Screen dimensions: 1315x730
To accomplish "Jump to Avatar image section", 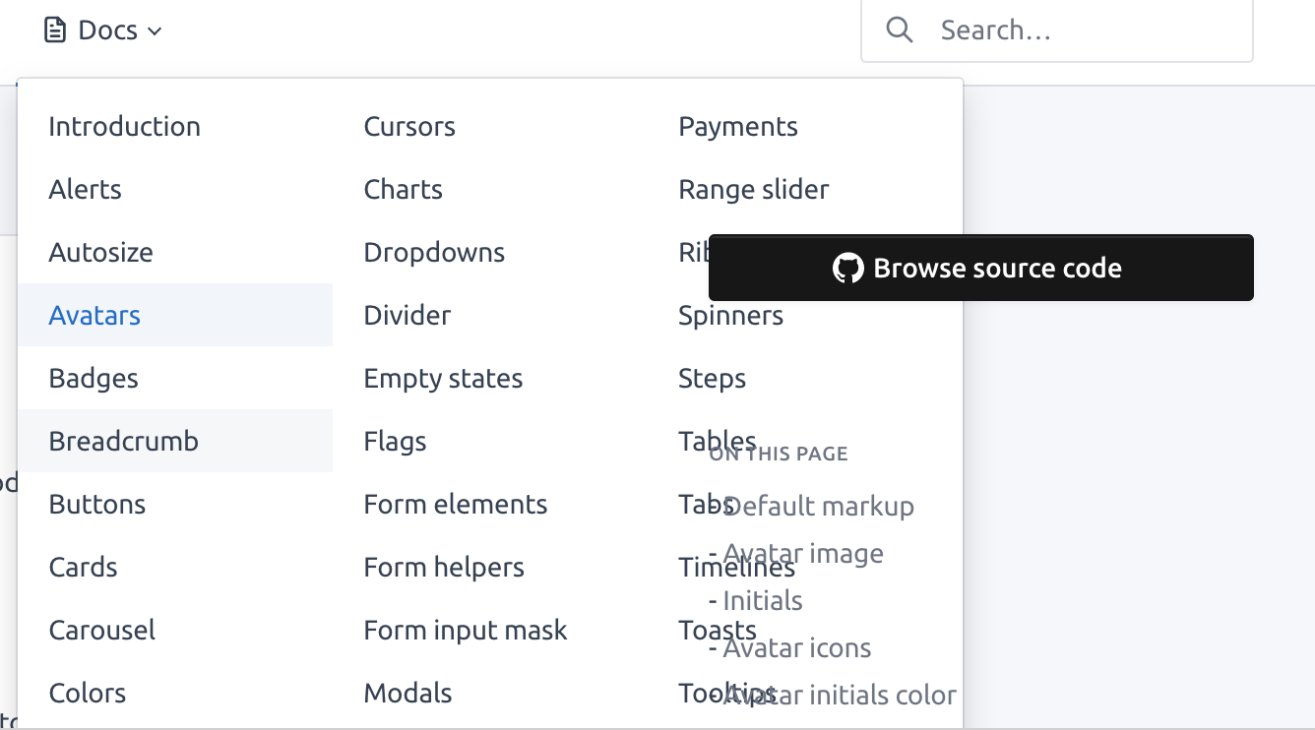I will [803, 553].
